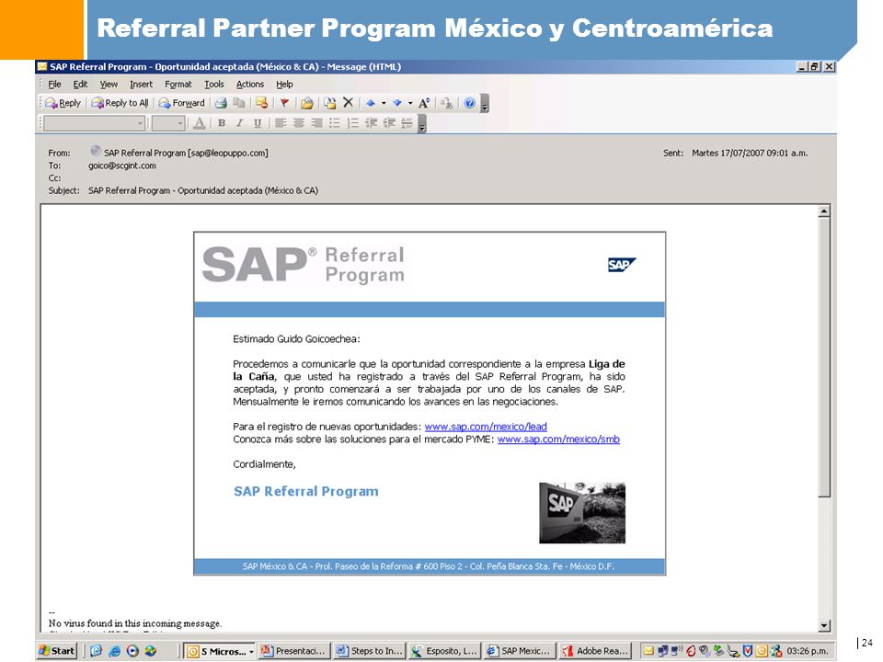883x662 pixels.
Task: Toggle bold formatting
Action: coord(222,123)
